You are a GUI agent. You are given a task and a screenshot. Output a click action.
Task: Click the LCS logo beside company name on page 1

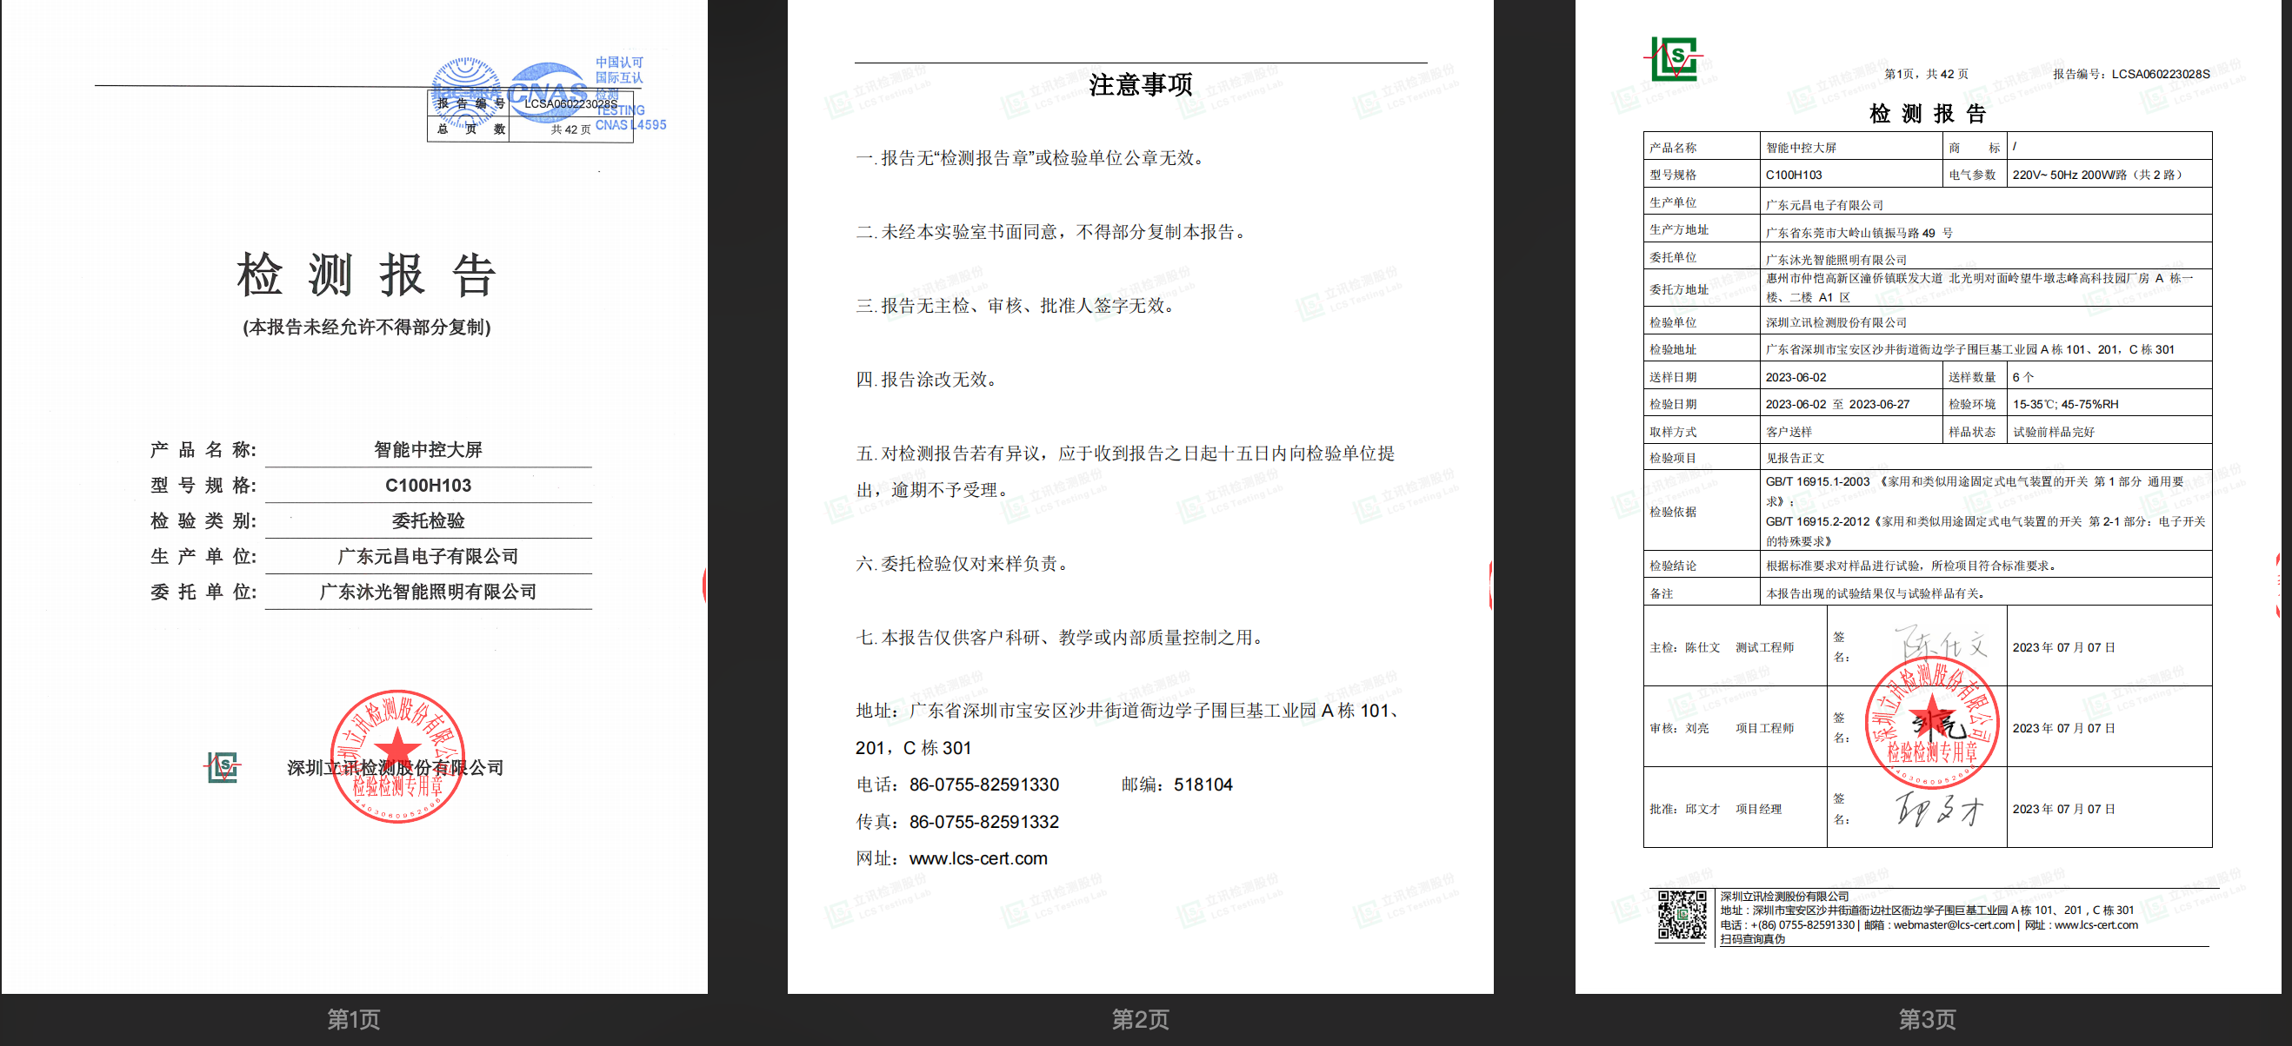[x=223, y=766]
